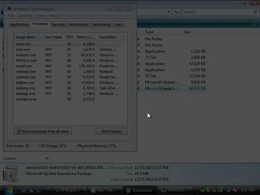Select the sidebar.exe process row
Screen dimensions: 260x195
tap(68, 83)
